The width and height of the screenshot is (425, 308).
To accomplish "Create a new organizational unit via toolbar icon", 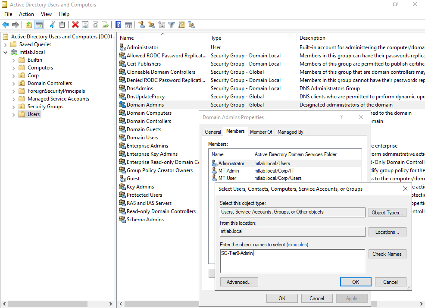I will coord(162,25).
